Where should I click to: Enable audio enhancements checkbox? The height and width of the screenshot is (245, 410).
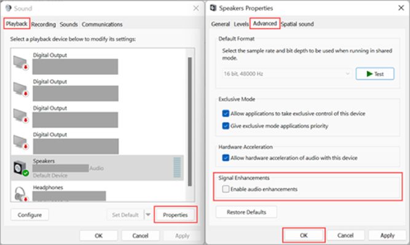tap(226, 189)
